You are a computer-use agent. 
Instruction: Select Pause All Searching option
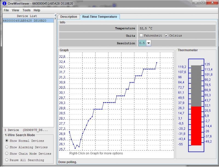point(7,160)
